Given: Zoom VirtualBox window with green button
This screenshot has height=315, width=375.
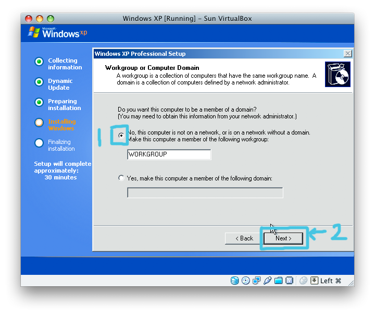Looking at the screenshot, I should 51,18.
